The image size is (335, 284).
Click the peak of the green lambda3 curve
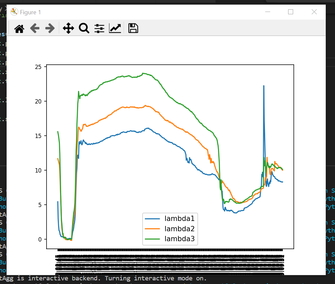[x=143, y=73]
